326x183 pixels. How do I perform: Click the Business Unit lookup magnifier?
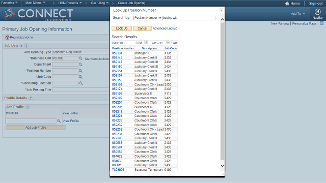pos(80,58)
